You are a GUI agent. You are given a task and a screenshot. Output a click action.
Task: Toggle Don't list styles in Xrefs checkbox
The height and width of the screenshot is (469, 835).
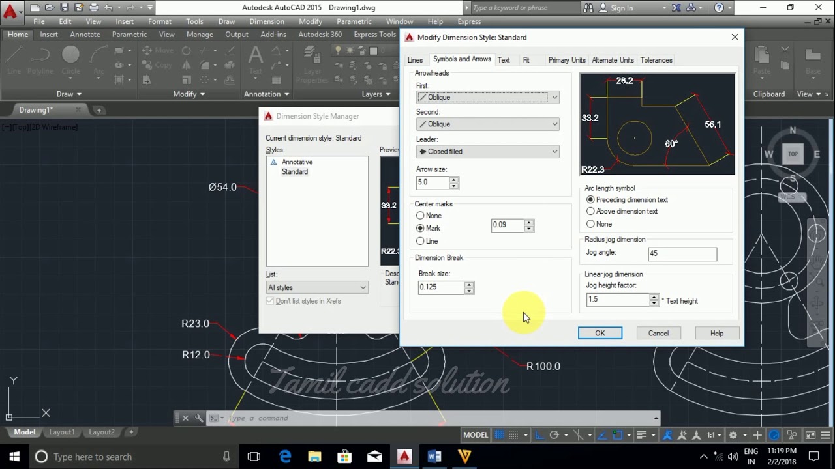(270, 301)
